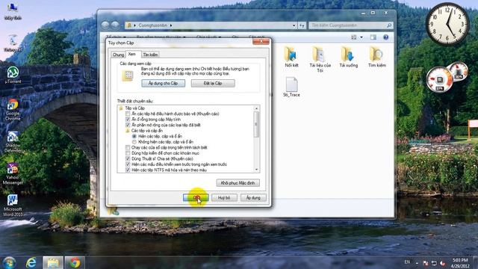Image resolution: width=478 pixels, height=269 pixels.
Task: Click the network icon in the system tray
Action: coord(434,263)
